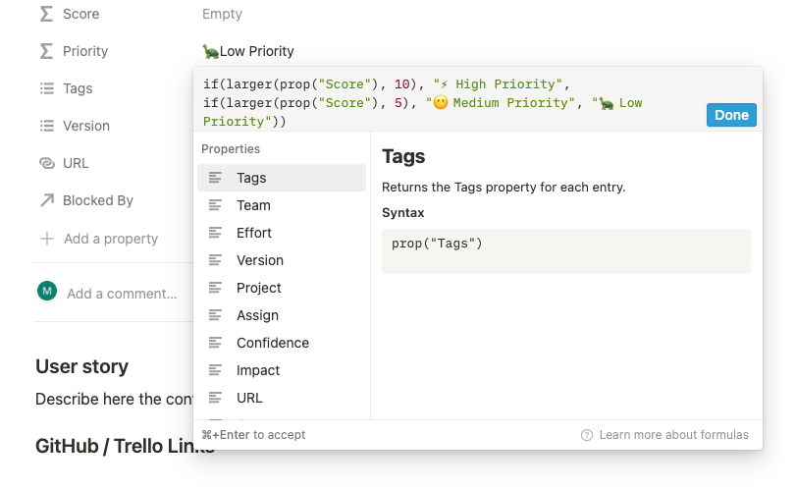Viewport: 796px width, 491px height.
Task: Click Done to save the formula
Action: tap(731, 115)
